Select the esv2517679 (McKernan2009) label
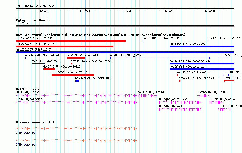Screen dimensions: 242x153 [91, 61]
